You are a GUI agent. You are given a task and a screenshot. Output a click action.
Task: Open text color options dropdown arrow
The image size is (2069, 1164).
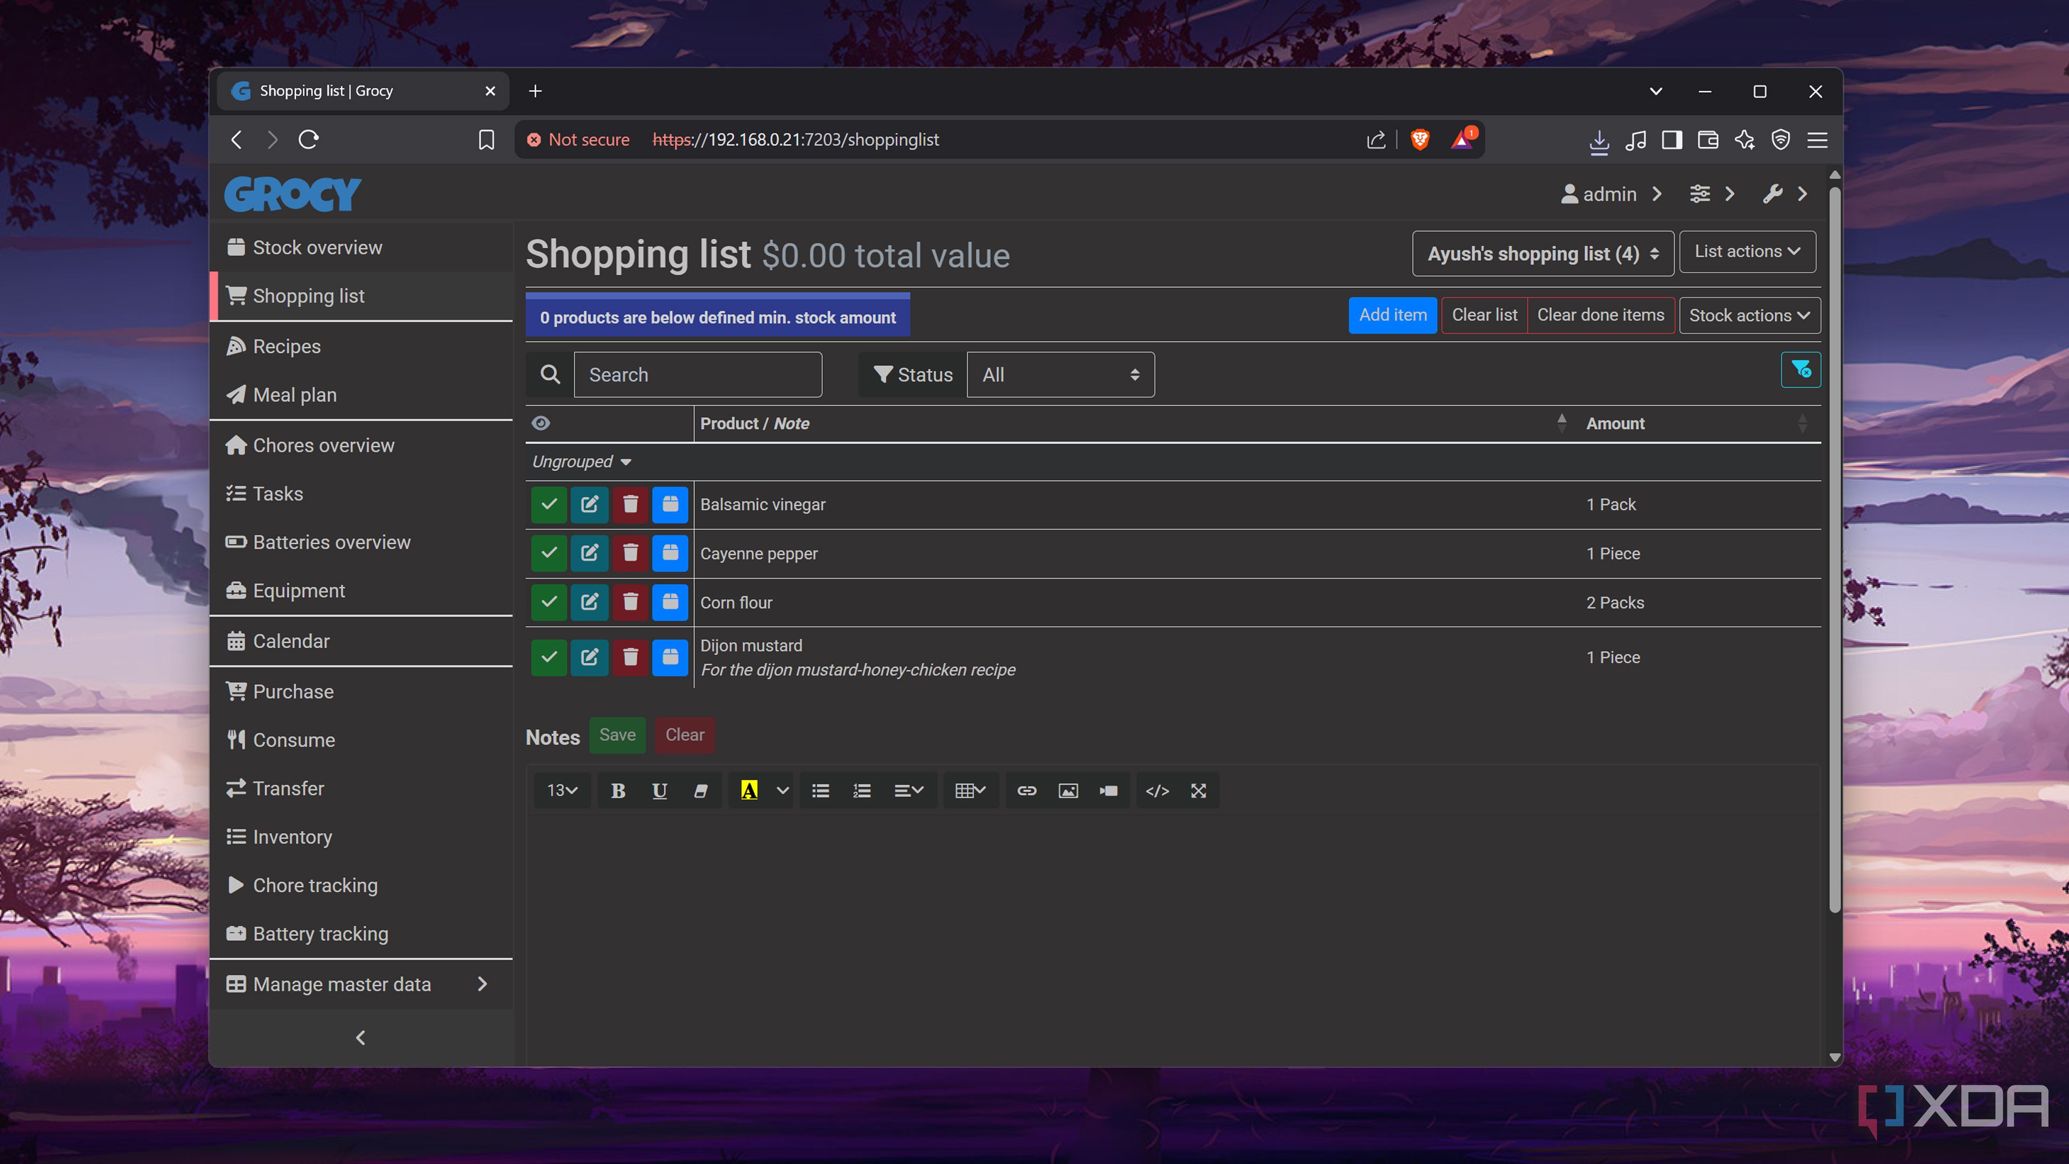point(782,791)
